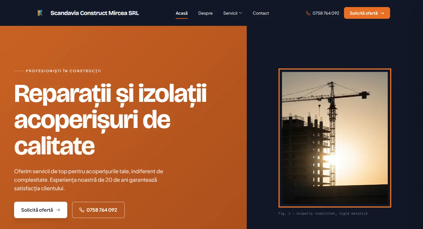Screen dimensions: 423x229
Task: Select the Fig. 1 image caption text
Action: pyautogui.click(x=323, y=213)
